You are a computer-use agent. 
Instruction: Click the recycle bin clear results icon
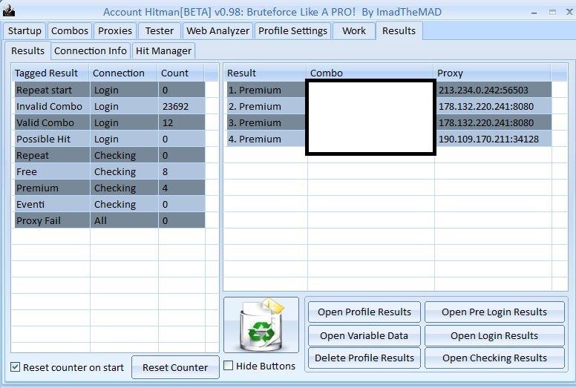point(261,325)
